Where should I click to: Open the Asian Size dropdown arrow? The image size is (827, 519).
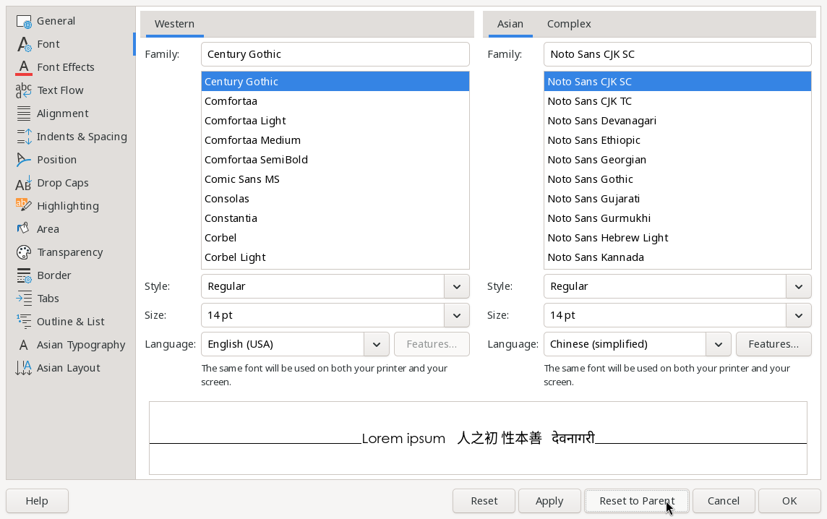[799, 315]
